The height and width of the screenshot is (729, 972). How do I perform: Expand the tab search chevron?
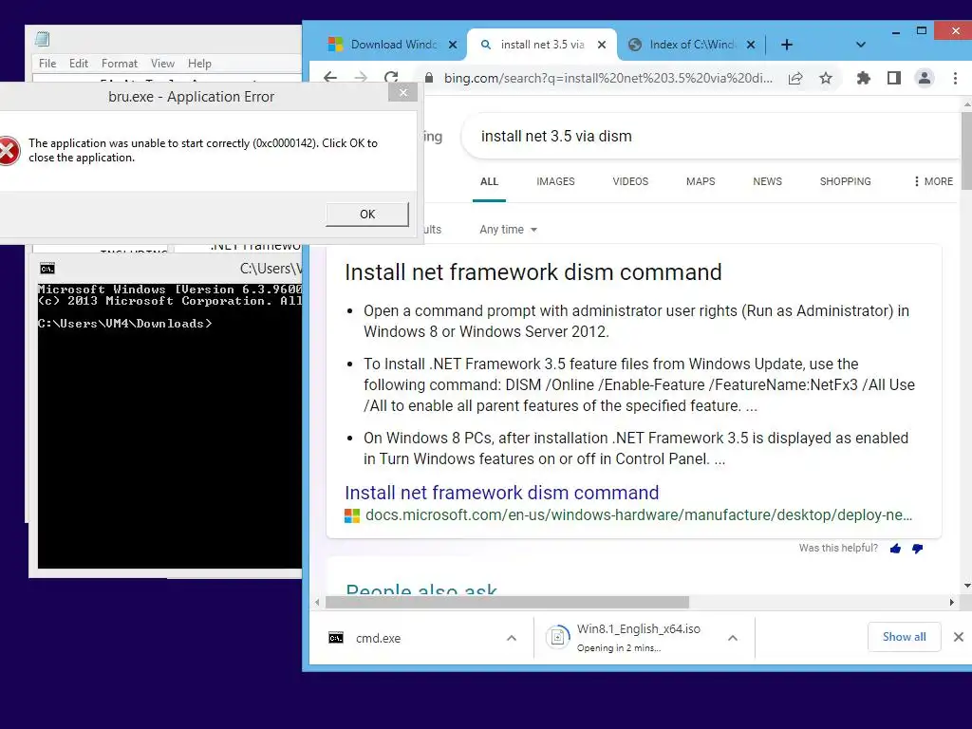[x=860, y=45]
